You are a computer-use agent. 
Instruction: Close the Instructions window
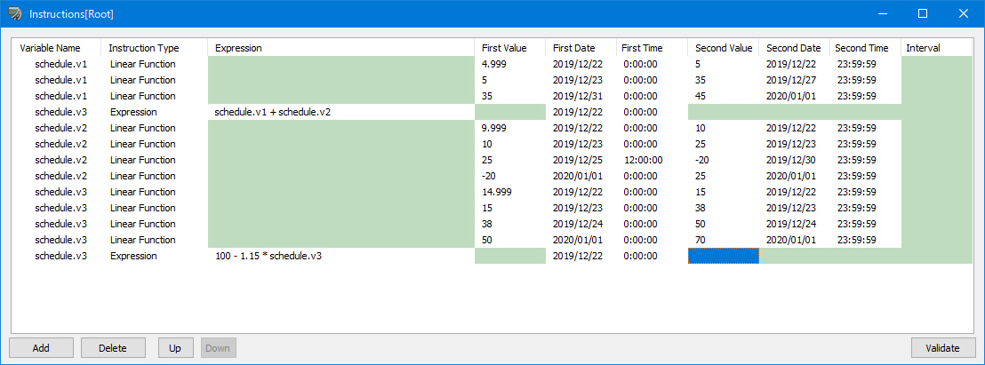click(963, 13)
